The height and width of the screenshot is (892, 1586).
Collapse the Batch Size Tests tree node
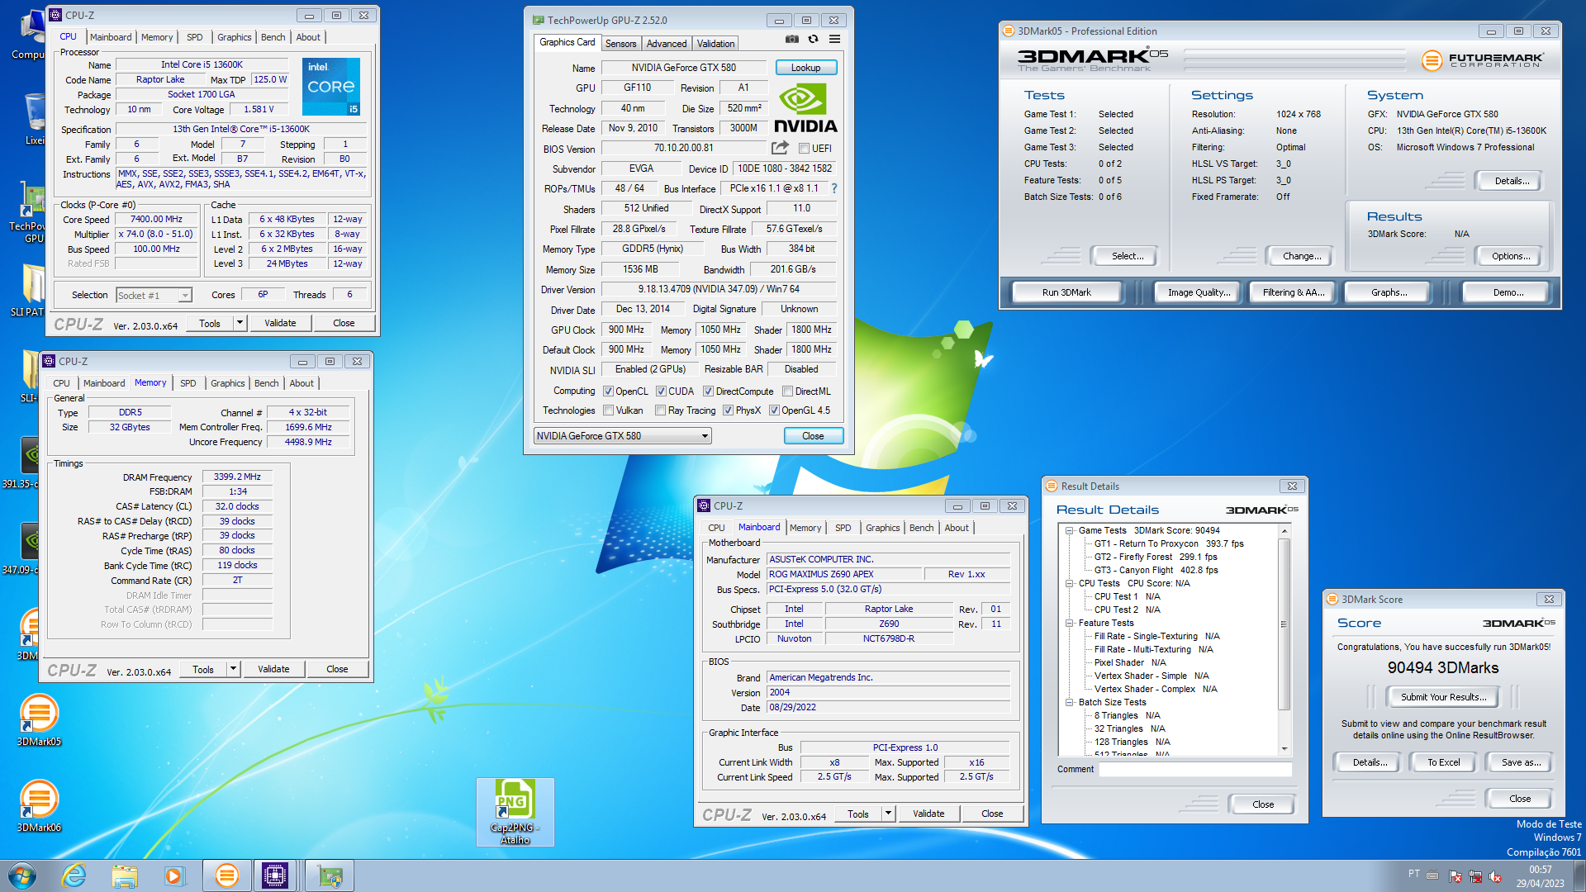tap(1069, 703)
